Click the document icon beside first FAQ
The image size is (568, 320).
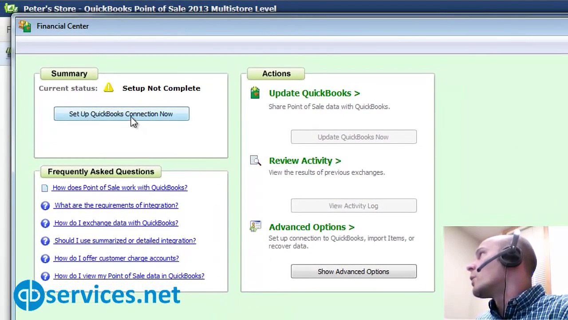[x=44, y=188]
